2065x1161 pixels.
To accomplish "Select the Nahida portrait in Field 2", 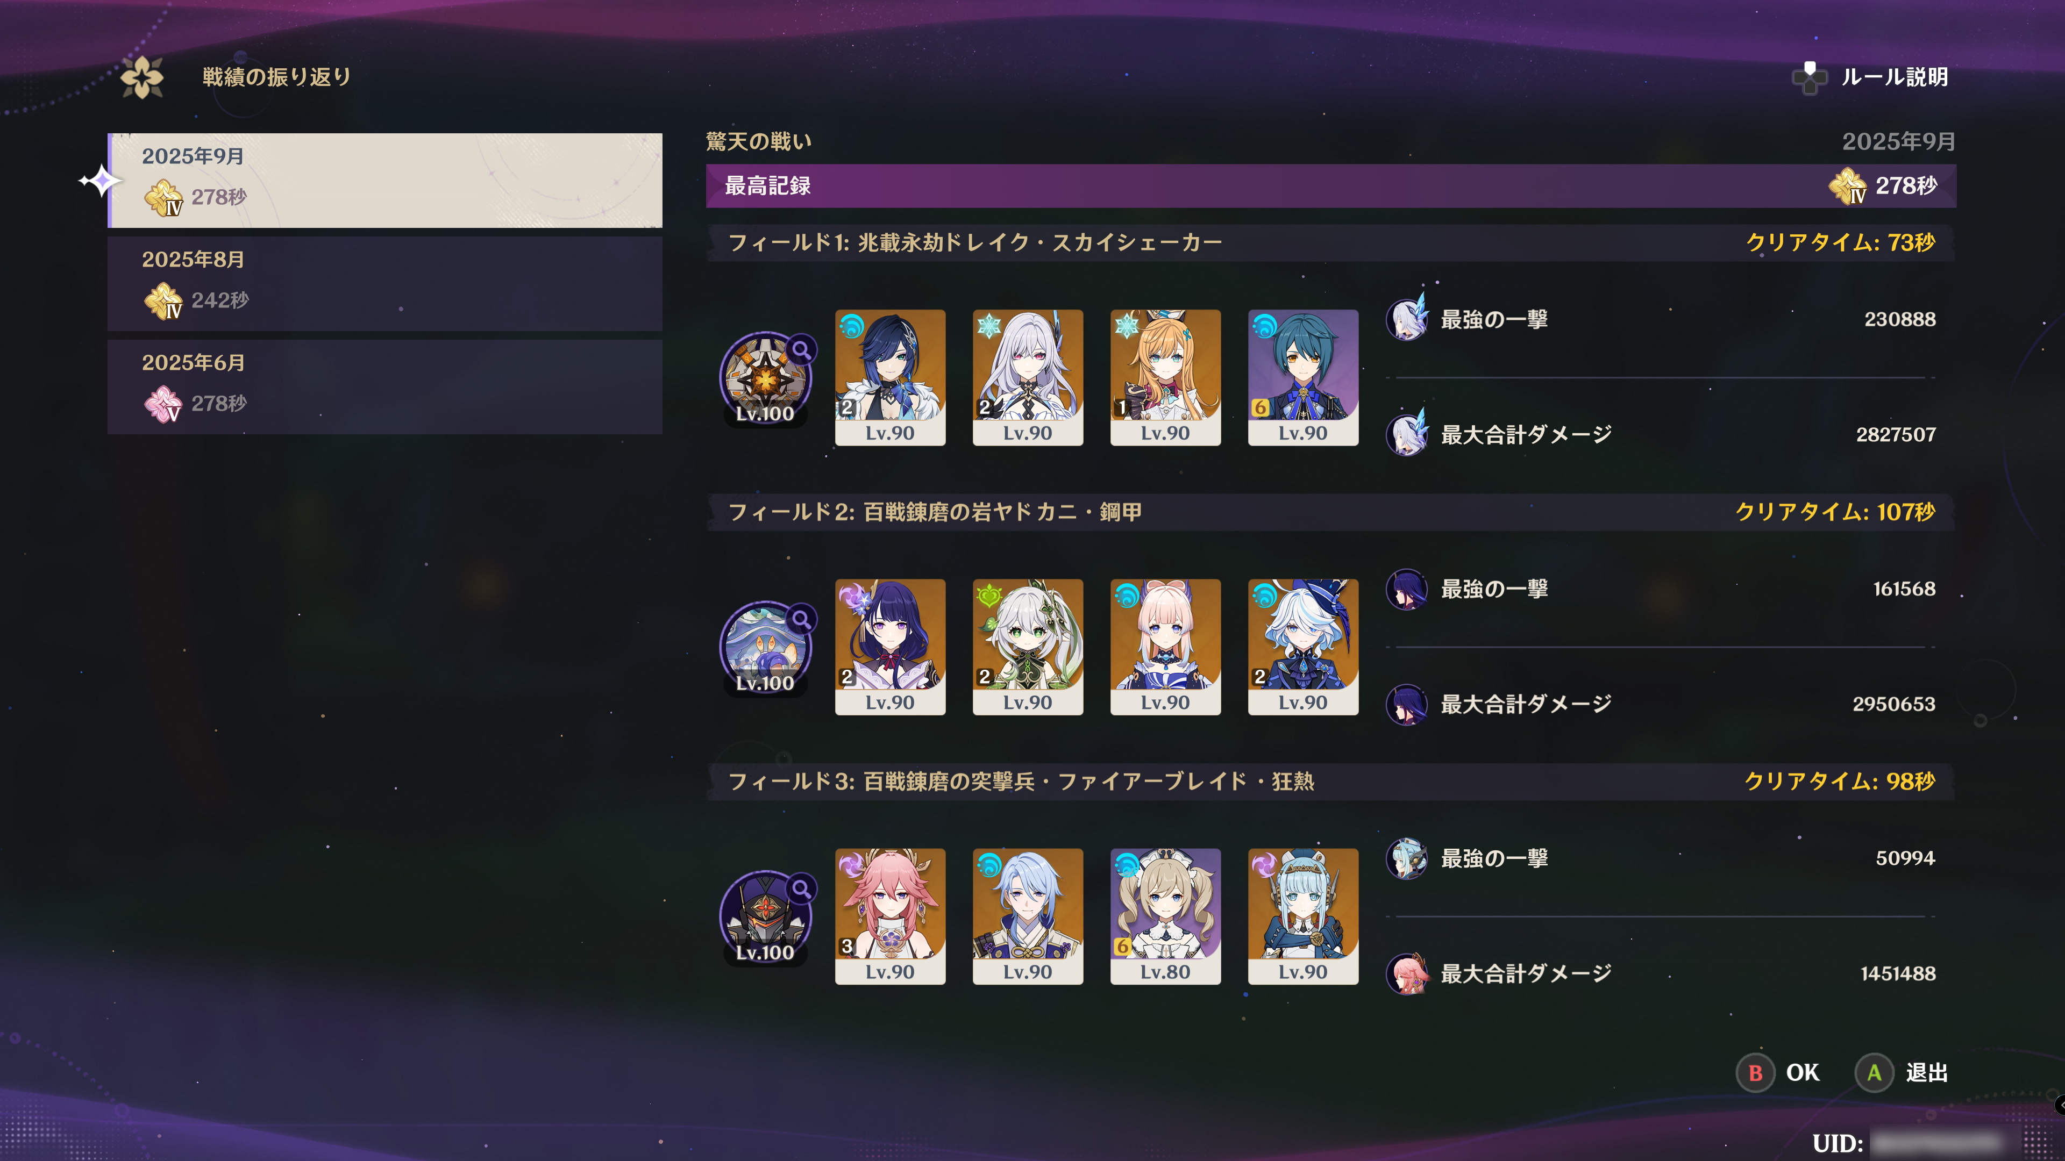I will click(x=1028, y=647).
